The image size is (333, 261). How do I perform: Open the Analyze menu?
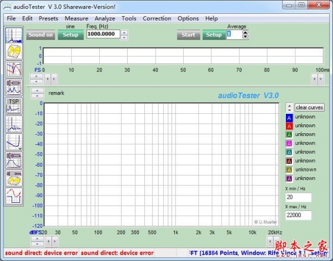point(105,18)
